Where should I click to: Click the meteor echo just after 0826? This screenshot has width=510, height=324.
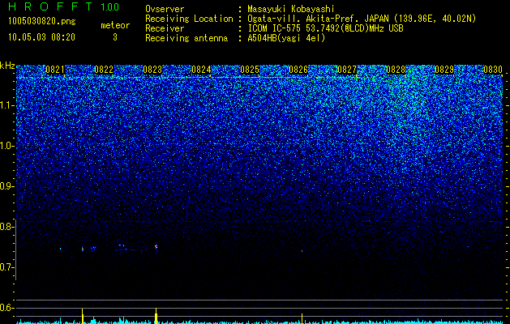point(302,251)
